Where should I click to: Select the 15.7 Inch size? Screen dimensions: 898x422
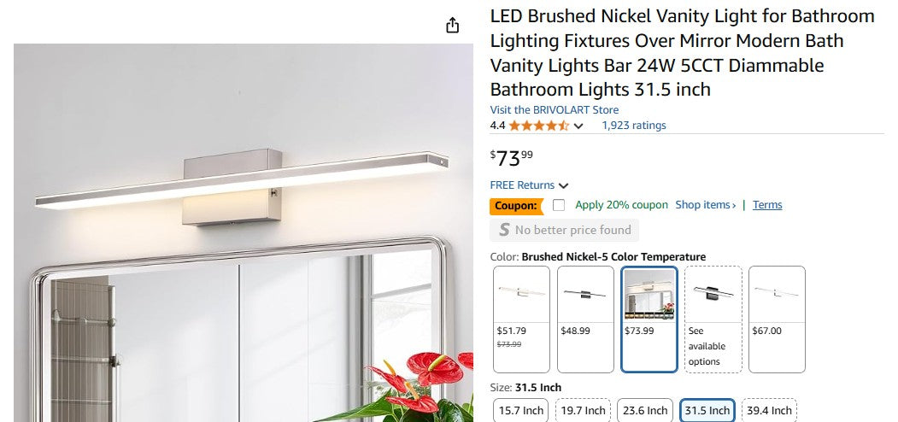click(x=521, y=410)
